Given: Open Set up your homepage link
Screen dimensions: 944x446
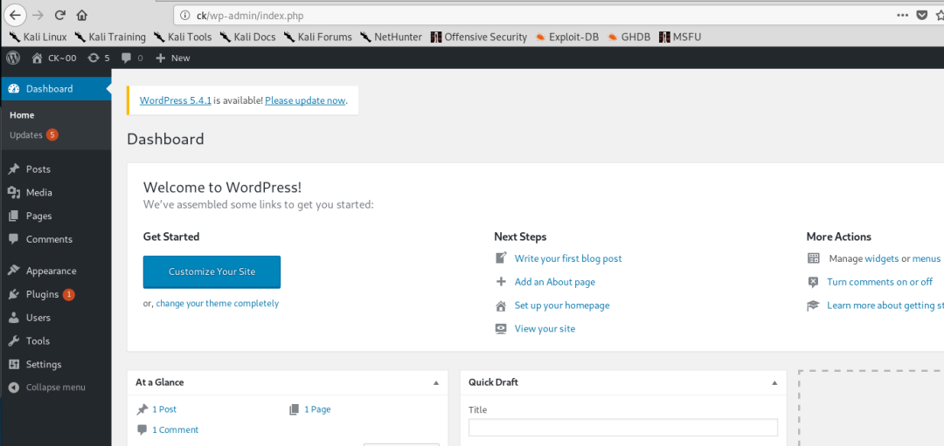Looking at the screenshot, I should pyautogui.click(x=562, y=305).
